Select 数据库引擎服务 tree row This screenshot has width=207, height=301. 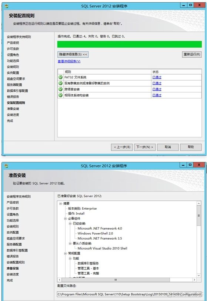click(88, 263)
